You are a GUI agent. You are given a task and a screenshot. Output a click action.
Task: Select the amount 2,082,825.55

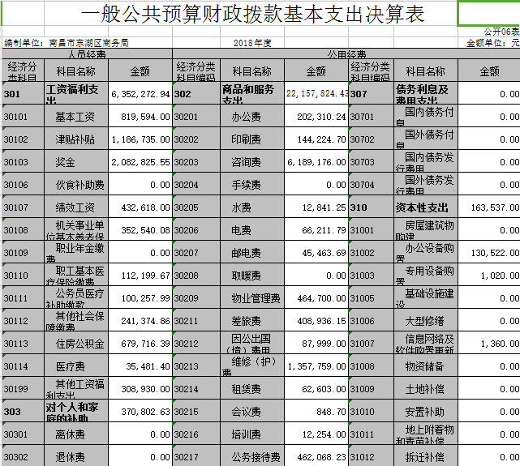click(140, 162)
